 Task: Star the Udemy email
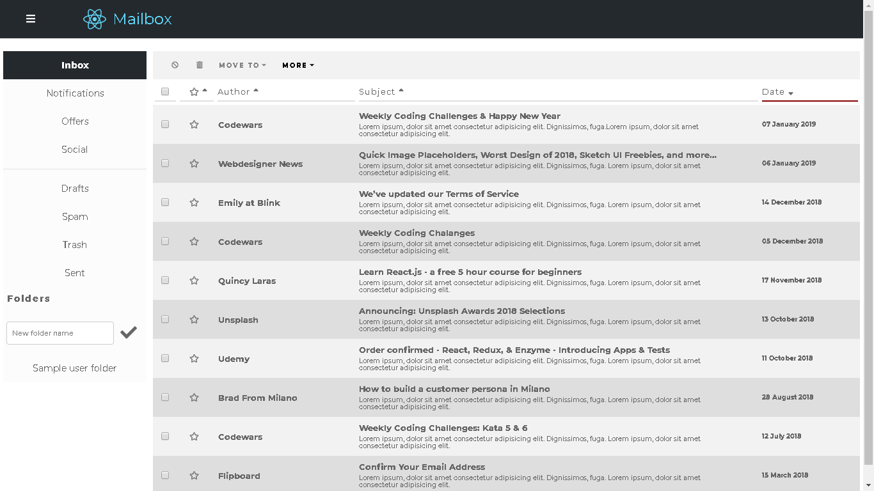coord(194,359)
